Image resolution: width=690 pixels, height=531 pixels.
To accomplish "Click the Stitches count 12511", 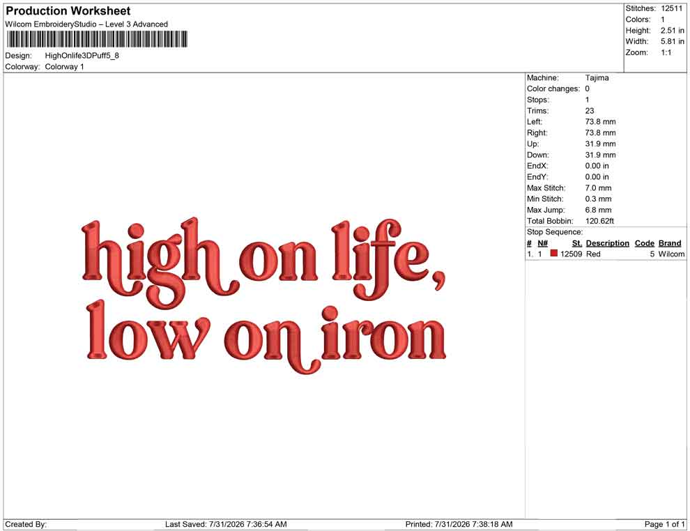I will click(x=671, y=8).
